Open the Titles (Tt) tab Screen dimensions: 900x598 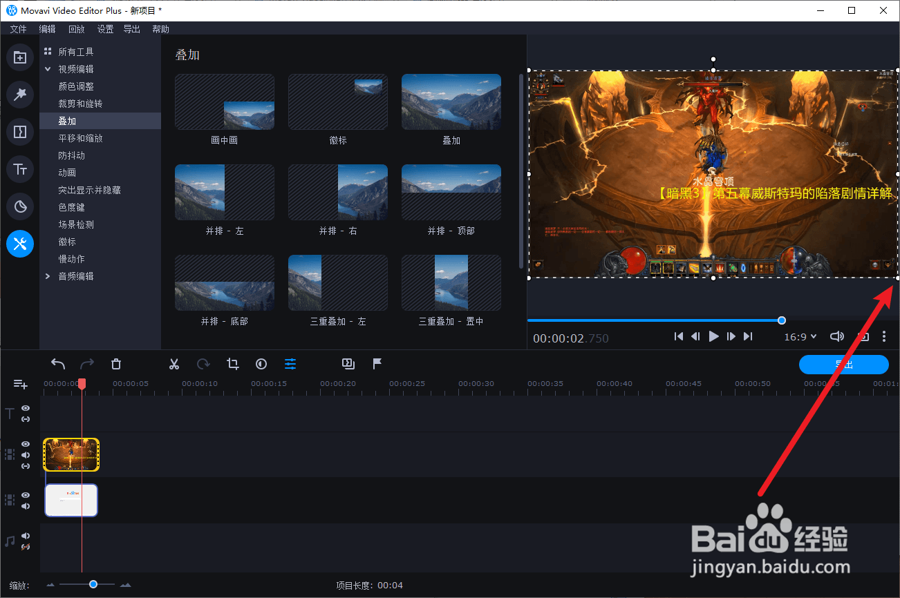tap(20, 169)
